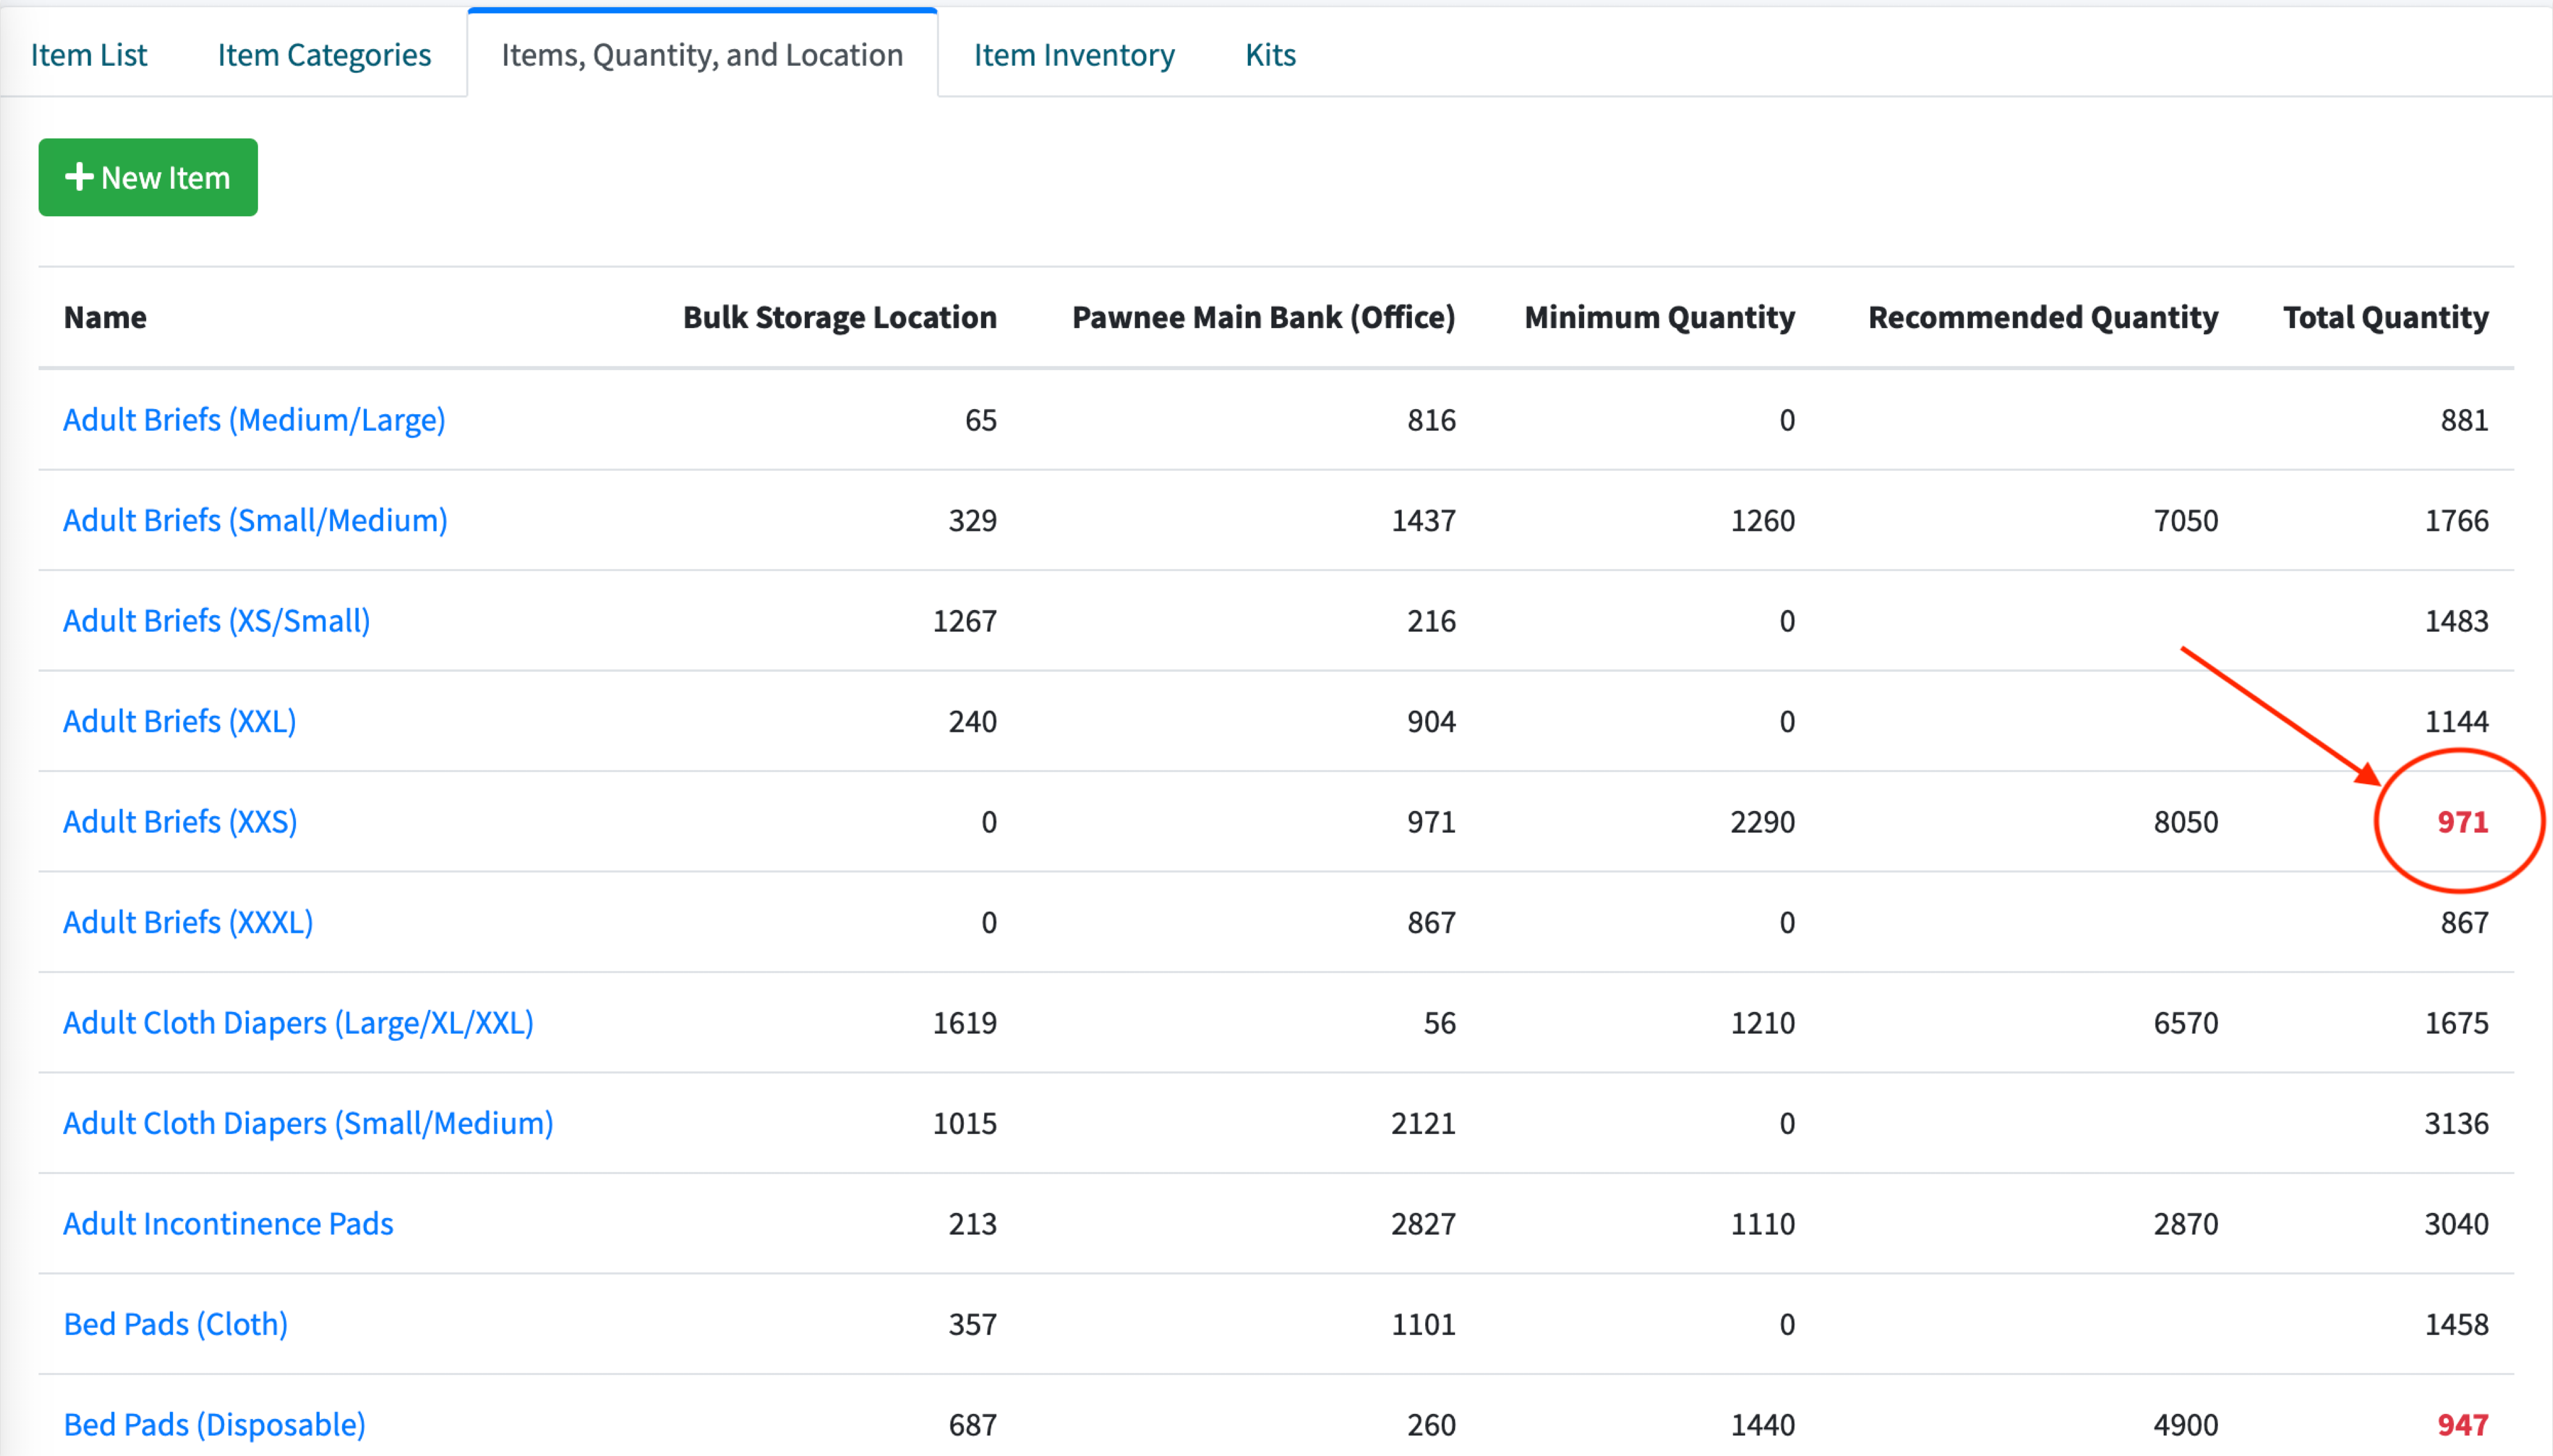The height and width of the screenshot is (1456, 2553).
Task: Select Pawnee Main Bank value 2121
Action: pyautogui.click(x=1423, y=1123)
